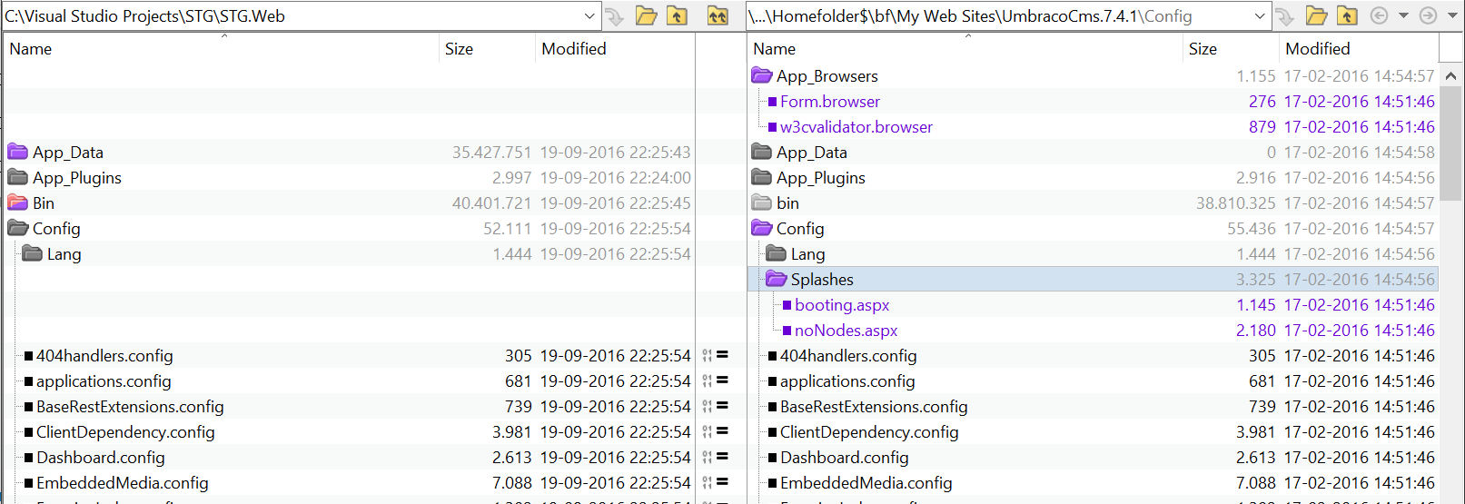The image size is (1465, 504).
Task: Navigate forward in right pane history
Action: coord(1428,16)
